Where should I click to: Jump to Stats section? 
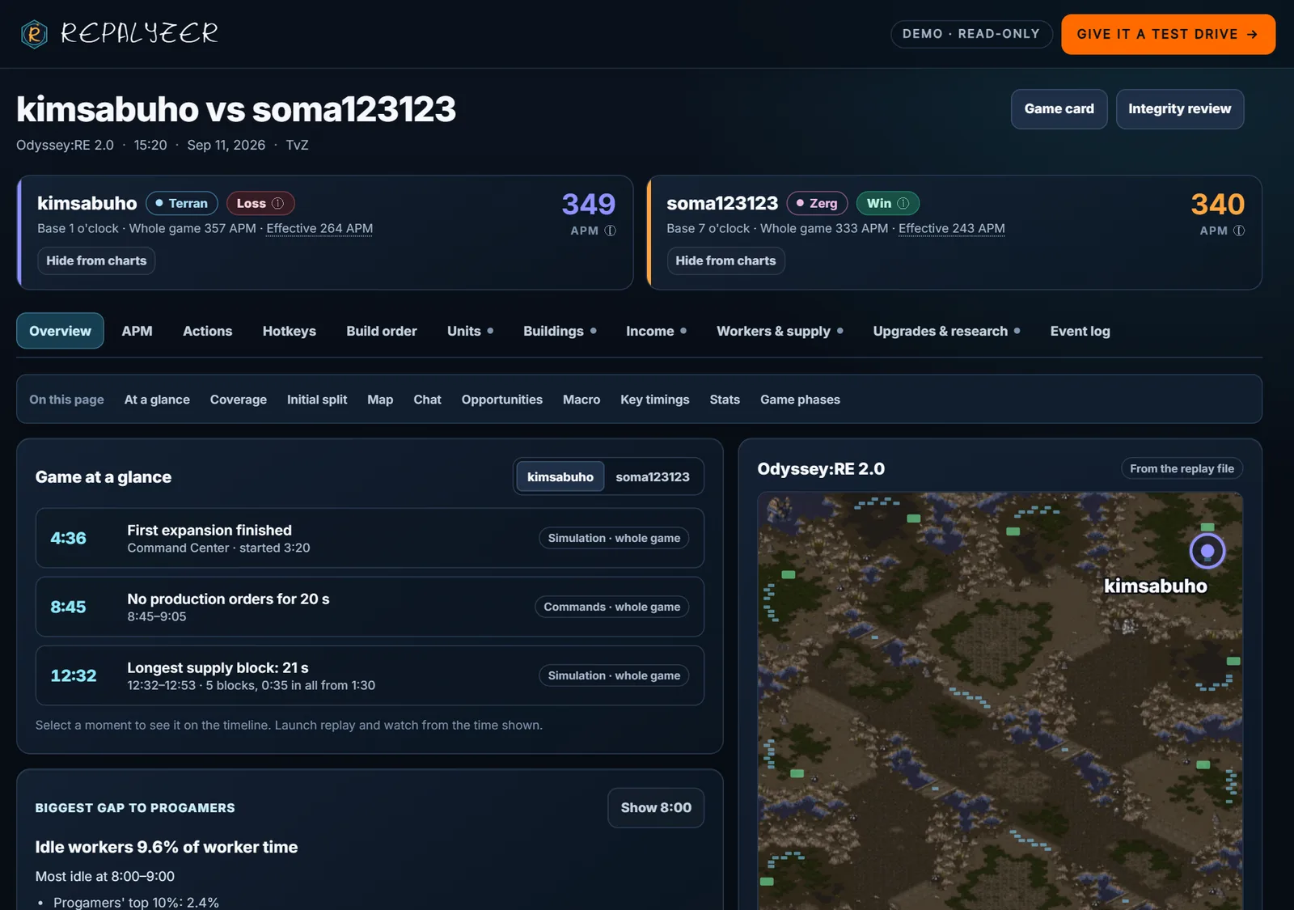click(725, 400)
